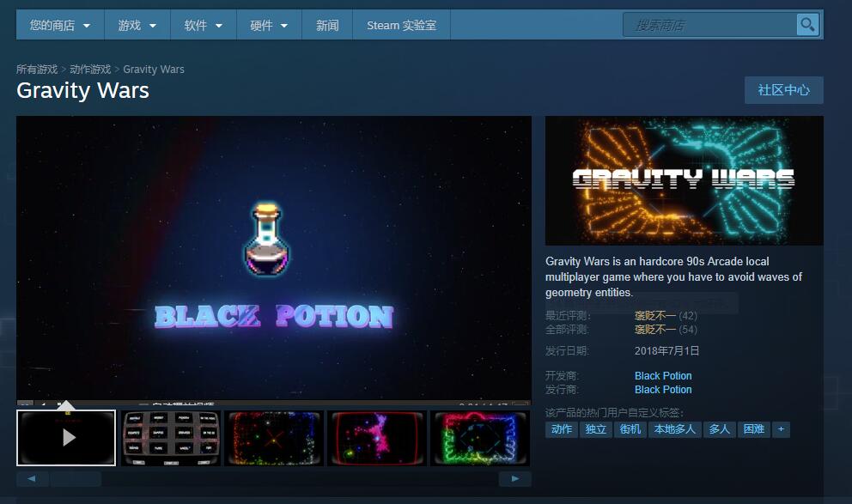The image size is (852, 504).
Task: Open developer Black Potion link
Action: 663,376
